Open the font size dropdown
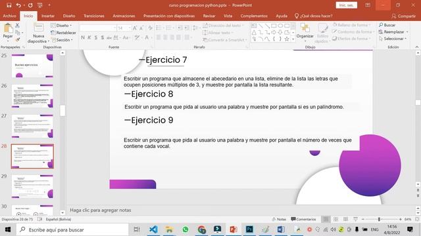 pos(130,28)
